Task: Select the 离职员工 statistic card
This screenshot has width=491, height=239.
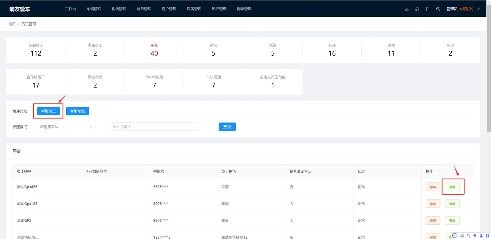Action: coord(95,50)
